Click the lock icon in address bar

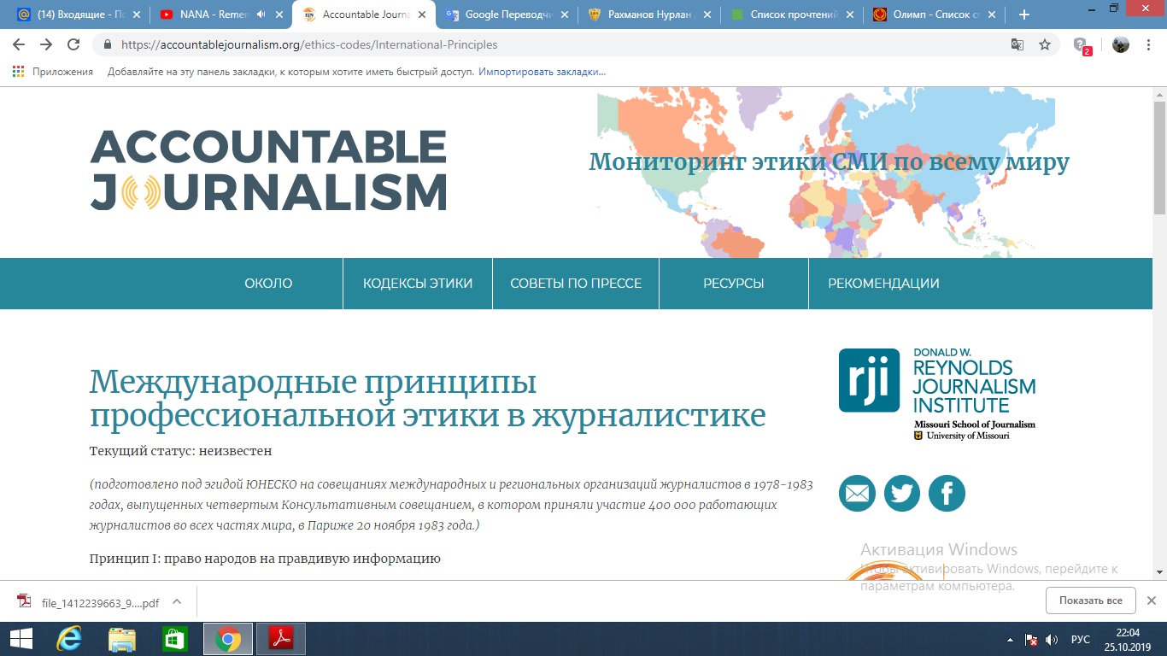[x=107, y=44]
